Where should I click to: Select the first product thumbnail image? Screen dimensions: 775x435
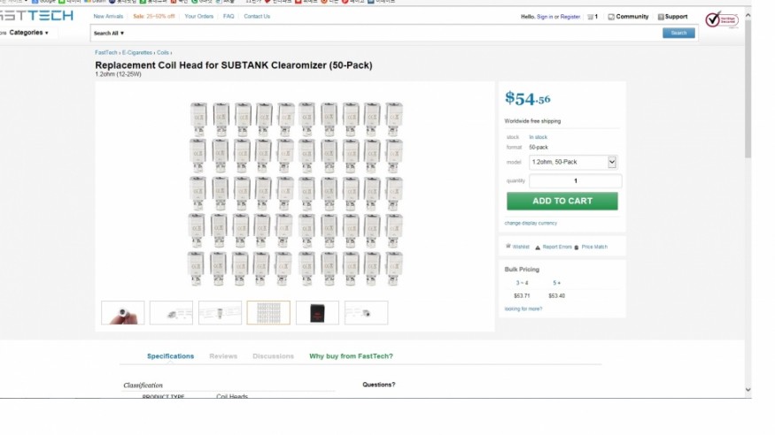123,312
